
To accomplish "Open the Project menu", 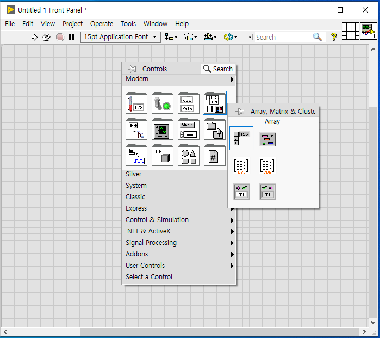I will pos(72,24).
